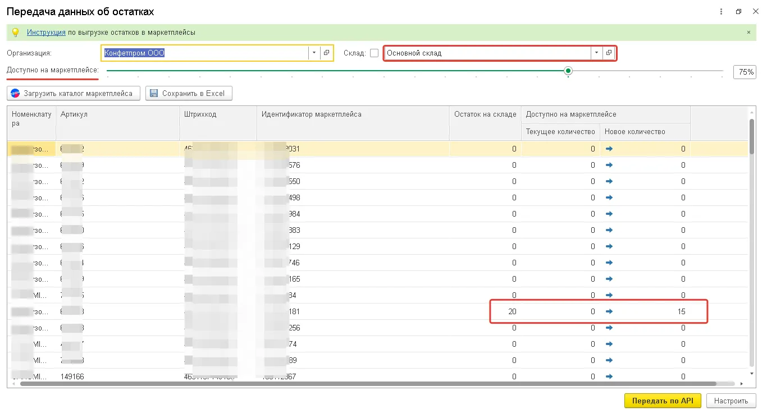767x409 pixels.
Task: Select the identifier cell ending 3031
Action: [x=353, y=149]
